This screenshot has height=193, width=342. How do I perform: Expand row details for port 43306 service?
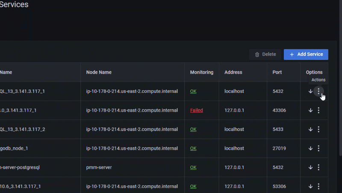[310, 110]
